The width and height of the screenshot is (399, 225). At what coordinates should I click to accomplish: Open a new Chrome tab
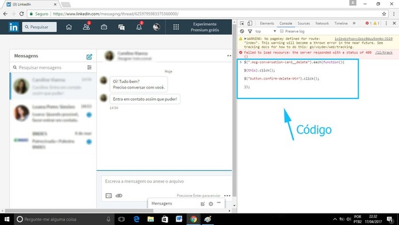[66, 4]
